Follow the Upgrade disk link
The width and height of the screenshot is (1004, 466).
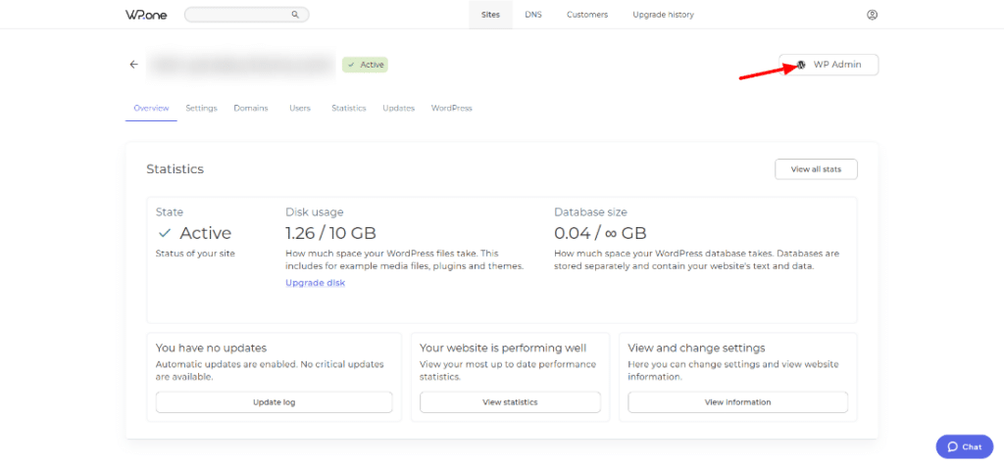[x=315, y=283]
